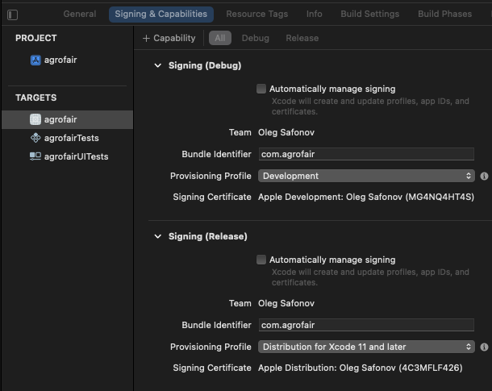492x391 pixels.
Task: Click the TARGETS section header
Action: tap(36, 98)
